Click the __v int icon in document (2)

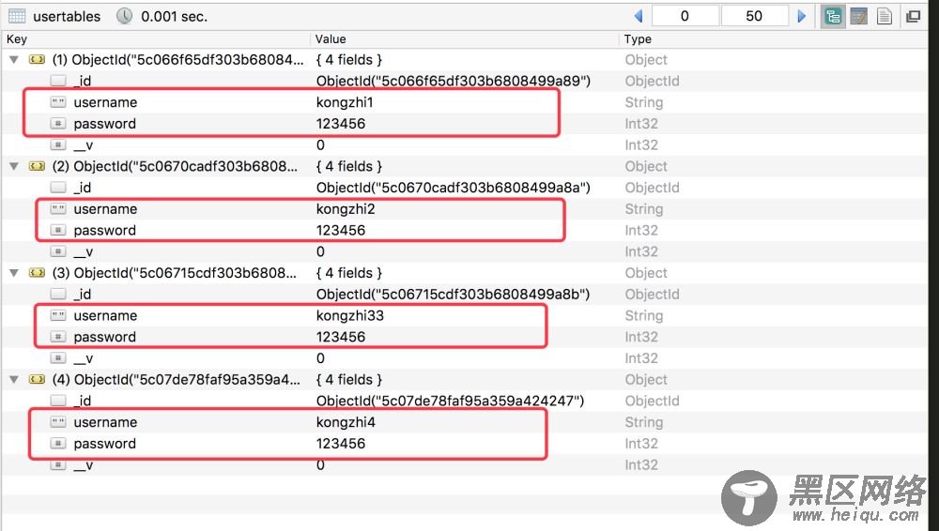point(58,251)
